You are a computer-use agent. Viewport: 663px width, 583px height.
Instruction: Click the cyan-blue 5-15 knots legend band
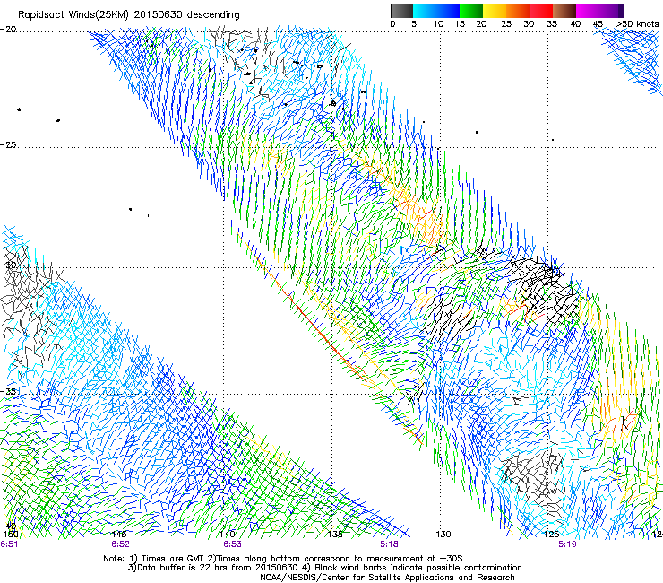[436, 11]
